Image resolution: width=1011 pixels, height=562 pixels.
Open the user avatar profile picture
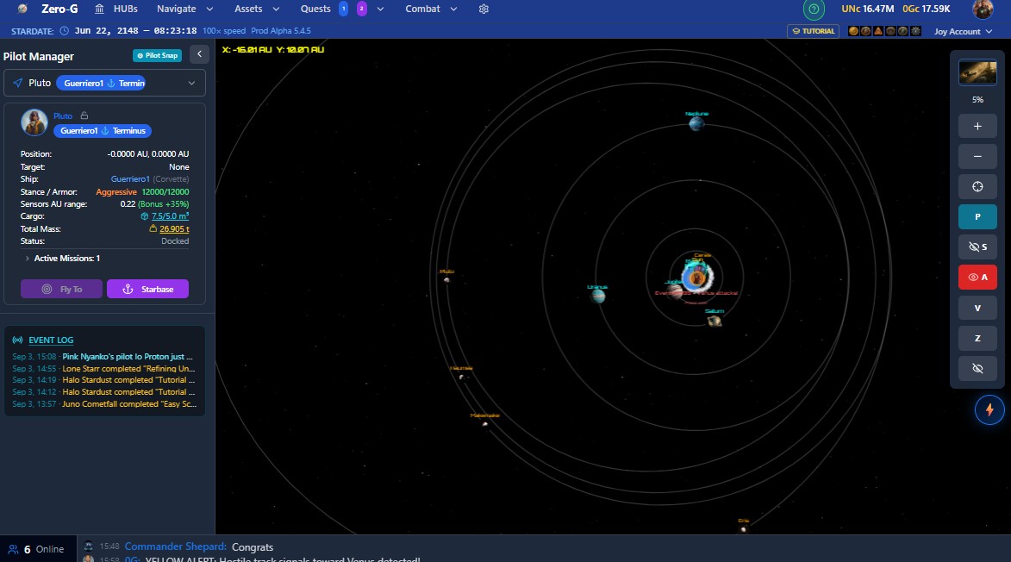tap(983, 9)
